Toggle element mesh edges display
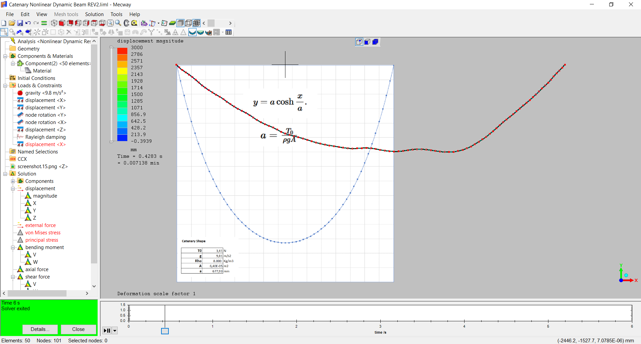 tap(197, 23)
